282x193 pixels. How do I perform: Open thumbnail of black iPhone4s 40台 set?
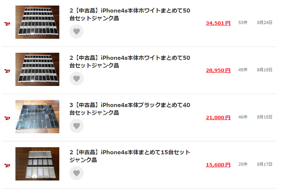[37, 117]
